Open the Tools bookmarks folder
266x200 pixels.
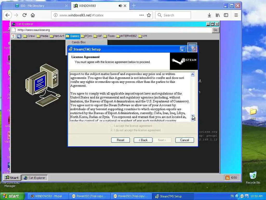pyautogui.click(x=109, y=36)
